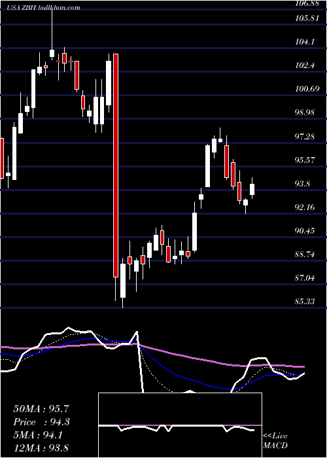
Task: Click the tallest red candlestick in the chart
Action: click(x=116, y=166)
